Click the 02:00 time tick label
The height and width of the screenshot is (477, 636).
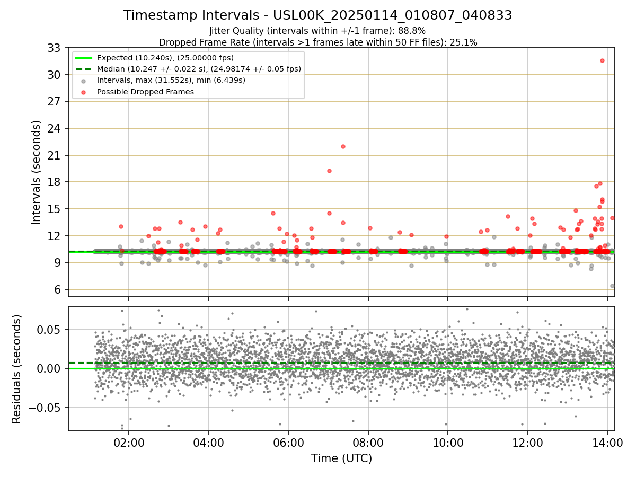129,442
